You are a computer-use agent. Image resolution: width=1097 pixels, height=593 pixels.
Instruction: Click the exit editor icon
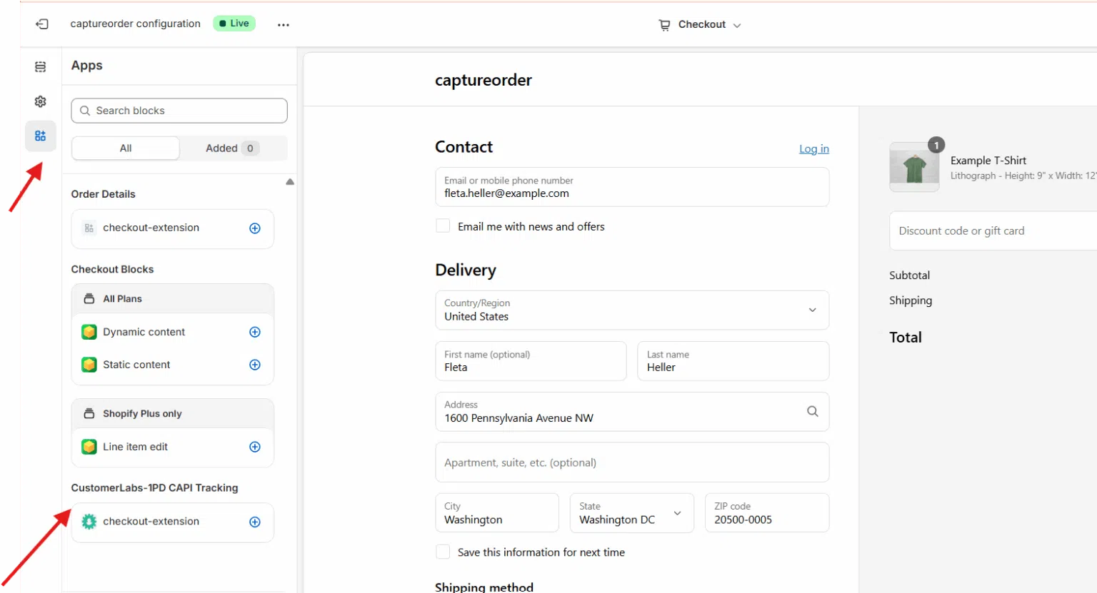tap(42, 24)
